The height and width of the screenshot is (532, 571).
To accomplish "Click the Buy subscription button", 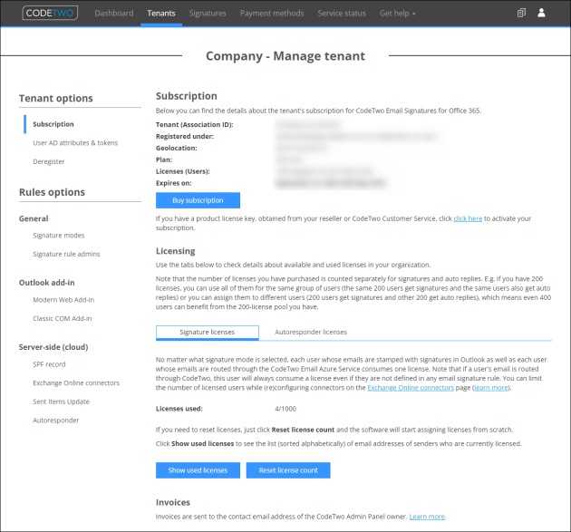I will click(x=198, y=200).
